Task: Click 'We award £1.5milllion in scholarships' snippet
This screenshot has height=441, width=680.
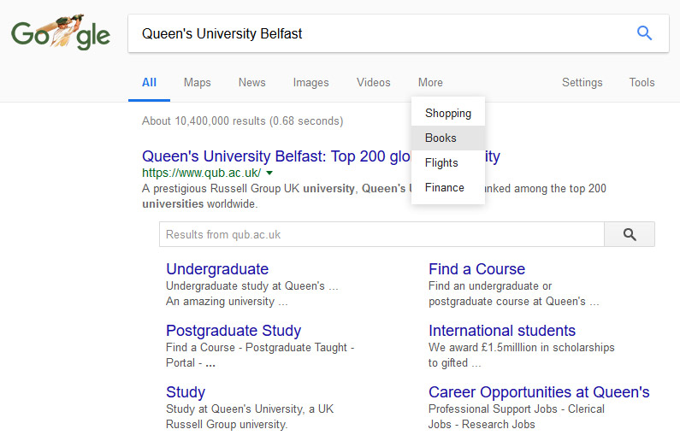Action: point(521,348)
